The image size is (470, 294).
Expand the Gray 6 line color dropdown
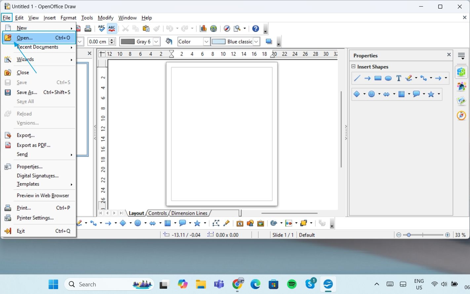156,42
